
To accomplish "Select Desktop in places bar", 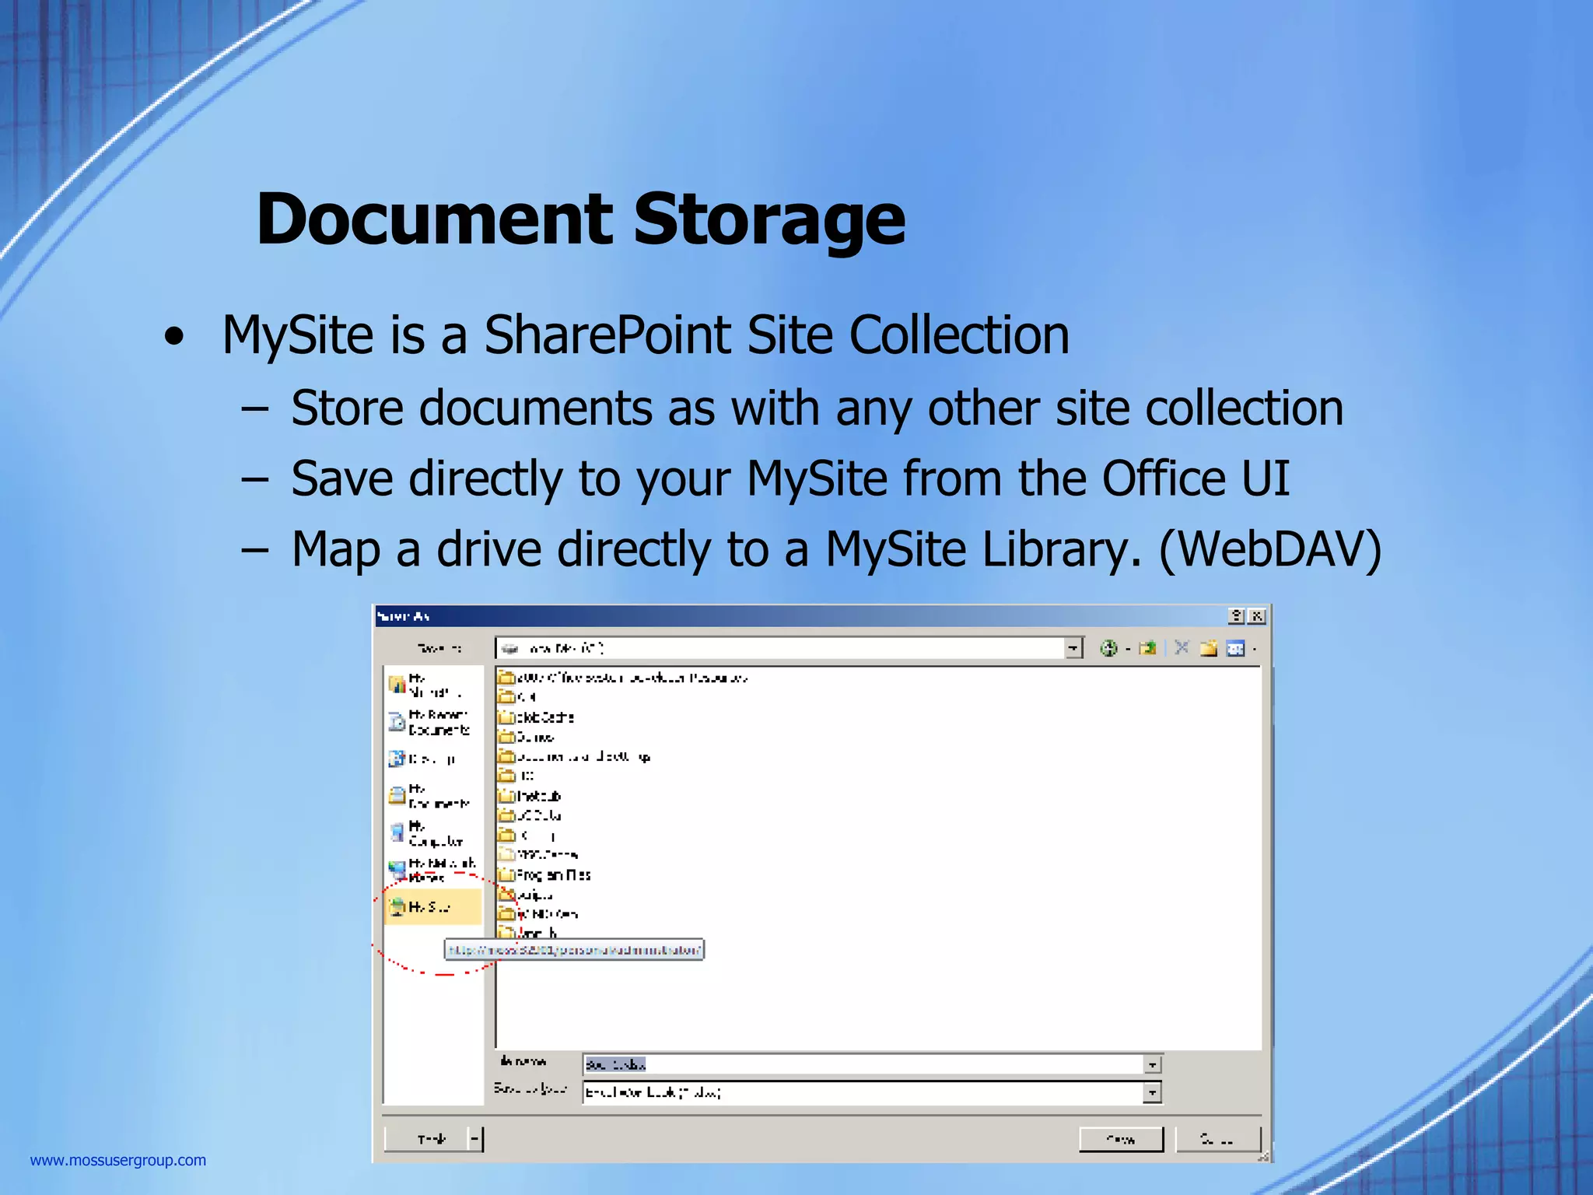I will [432, 759].
